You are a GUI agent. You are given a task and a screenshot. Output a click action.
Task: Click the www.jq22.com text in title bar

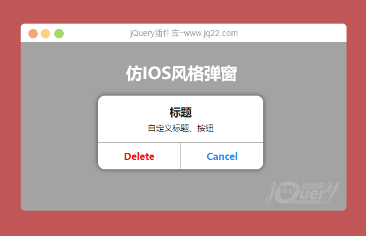point(211,34)
